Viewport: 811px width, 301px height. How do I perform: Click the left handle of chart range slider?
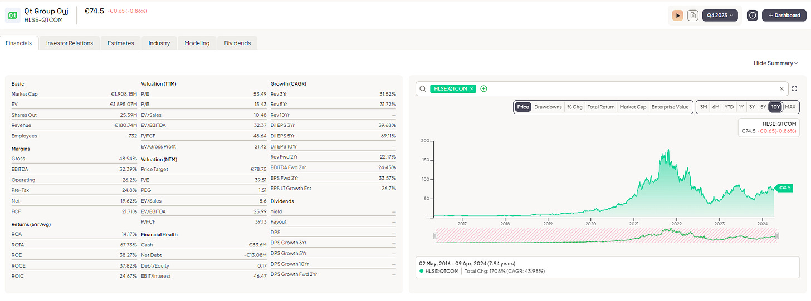point(436,236)
